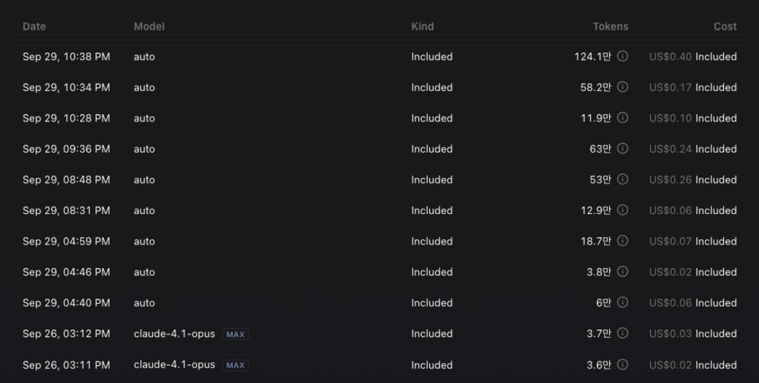Open token details for 11.9만 row

pyautogui.click(x=623, y=118)
